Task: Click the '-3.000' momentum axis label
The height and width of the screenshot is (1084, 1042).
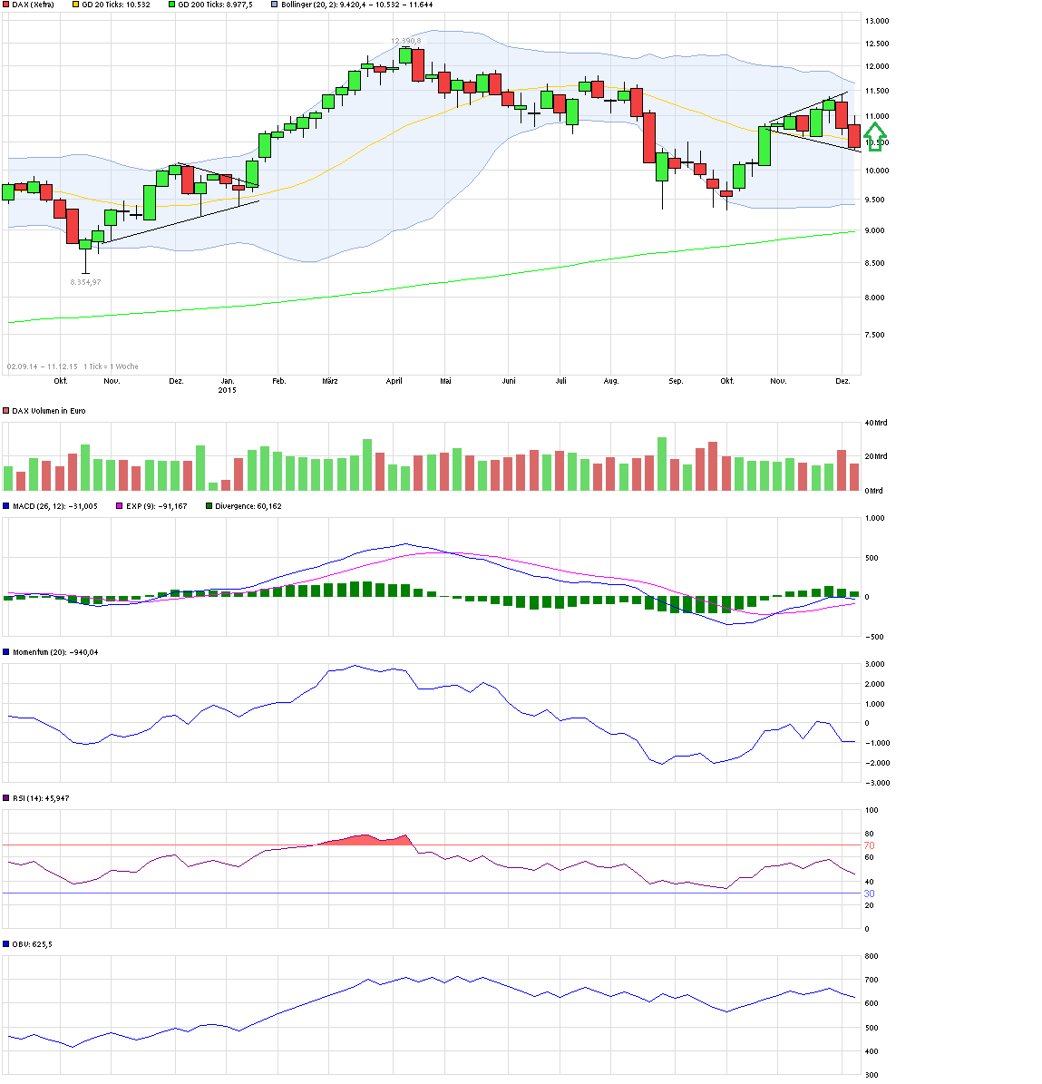Action: [x=877, y=783]
